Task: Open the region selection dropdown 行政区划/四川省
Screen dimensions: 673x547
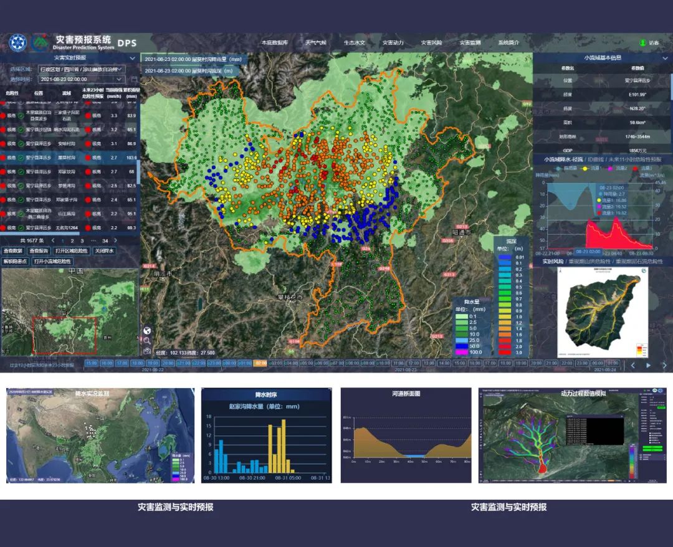Action: pyautogui.click(x=82, y=69)
